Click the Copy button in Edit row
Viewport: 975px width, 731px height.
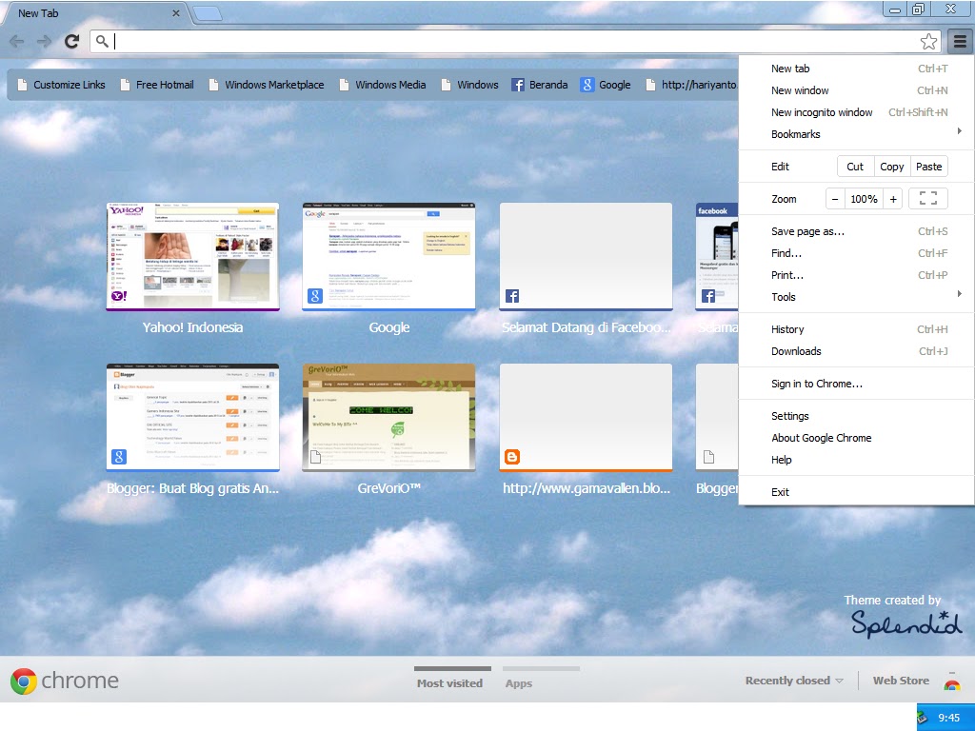point(891,167)
